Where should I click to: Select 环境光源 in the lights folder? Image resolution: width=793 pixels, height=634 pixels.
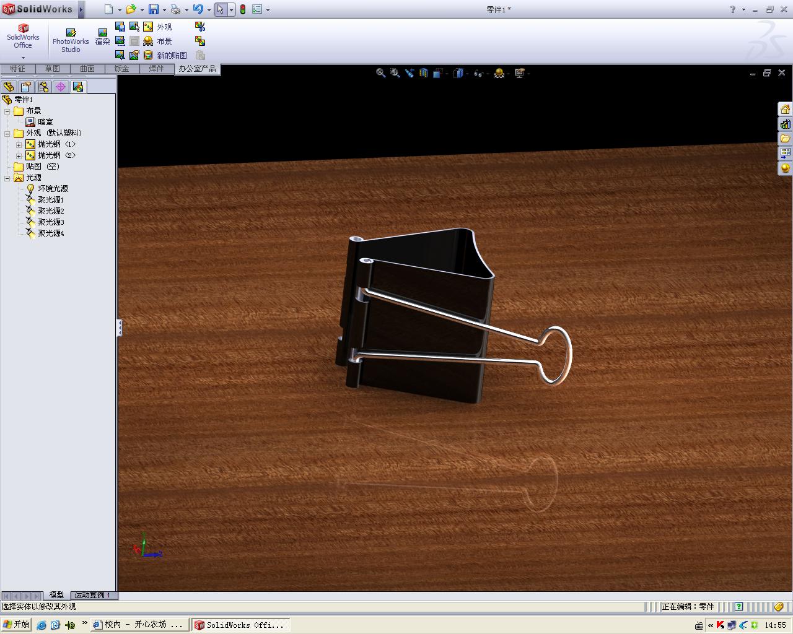[x=53, y=189]
